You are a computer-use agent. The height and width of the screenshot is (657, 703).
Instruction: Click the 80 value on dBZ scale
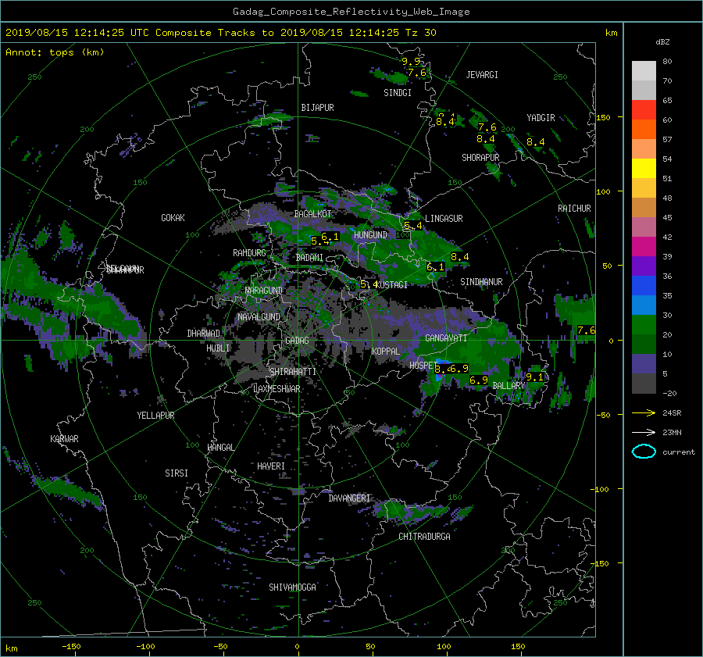(667, 61)
